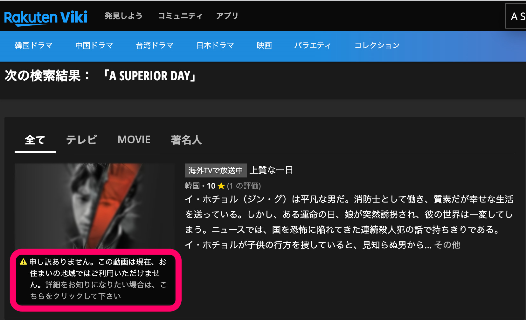This screenshot has height=320, width=526.
Task: Open the 上質な一日 title link
Action: pos(271,170)
